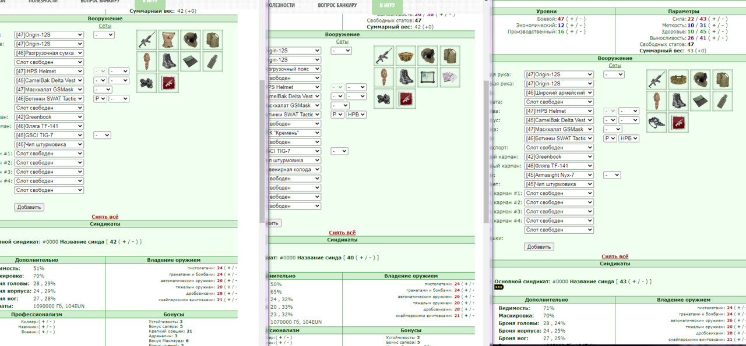746x346 pixels.
Task: Open the ВОПРОС БАНКИРУ tab next to the scrollbar
Action: pos(337,5)
